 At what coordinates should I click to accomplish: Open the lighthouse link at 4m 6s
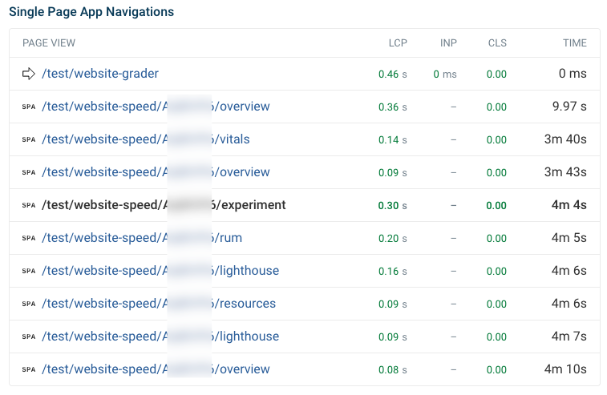(160, 271)
